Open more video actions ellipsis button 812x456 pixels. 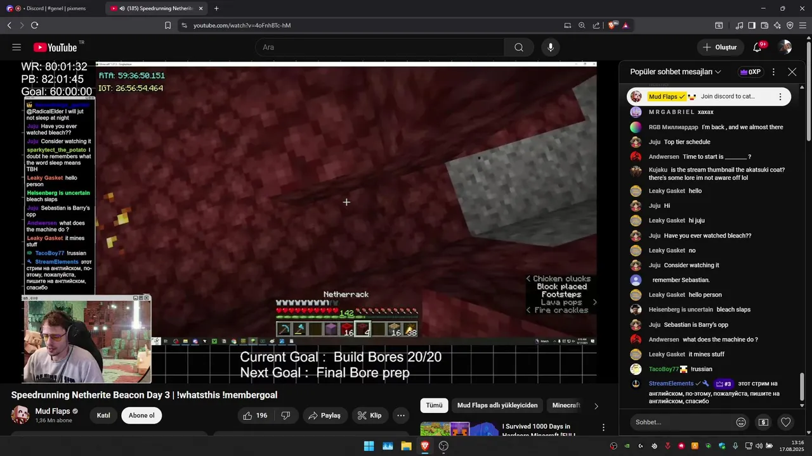[401, 415]
